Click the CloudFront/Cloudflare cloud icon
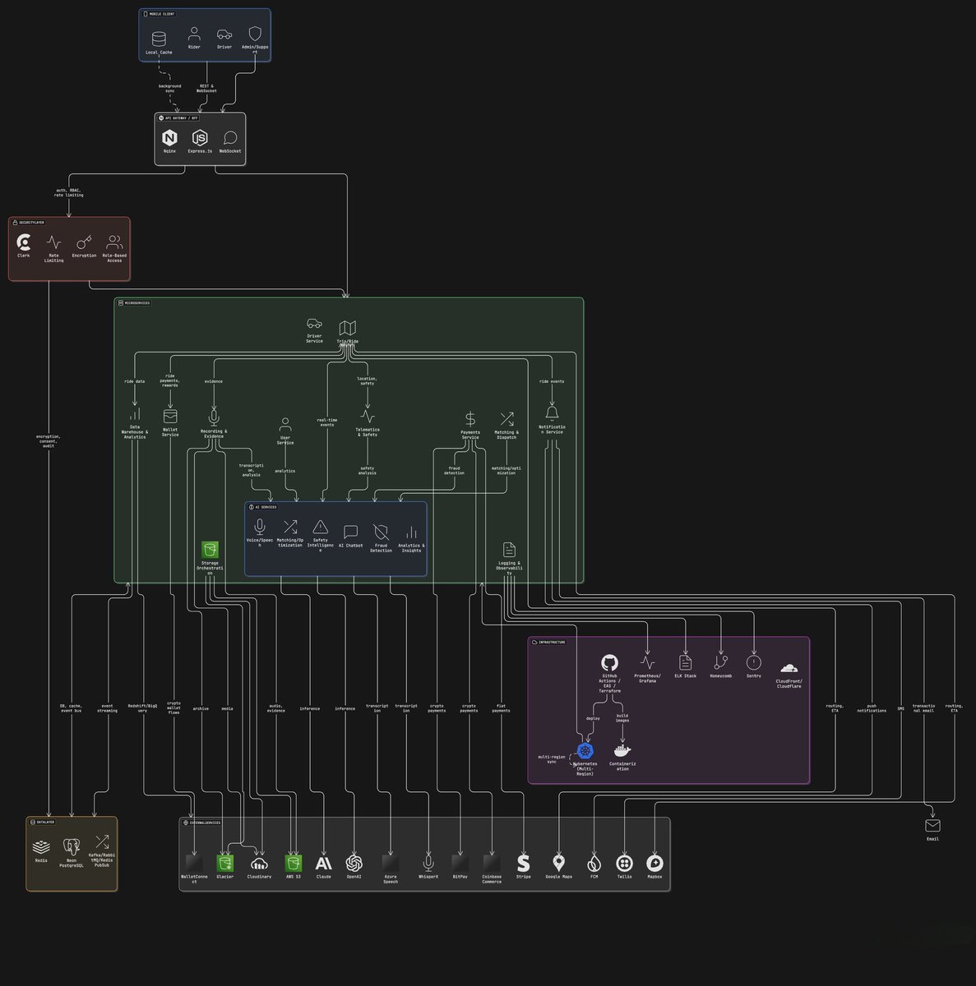The width and height of the screenshot is (976, 986). [789, 668]
